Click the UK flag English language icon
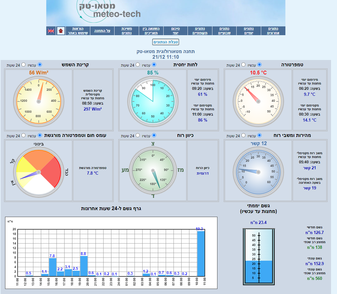 (x=51, y=31)
